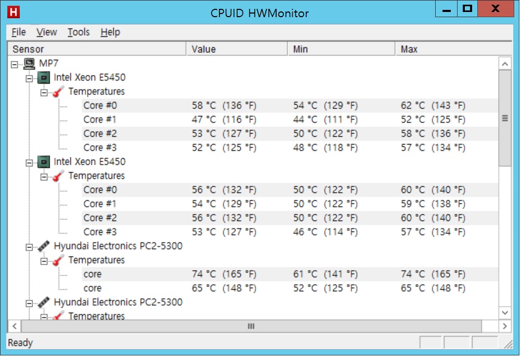Click the first Xeon's Temperatures thermometer icon
Viewport: 521px width, 357px height.
pyautogui.click(x=58, y=92)
